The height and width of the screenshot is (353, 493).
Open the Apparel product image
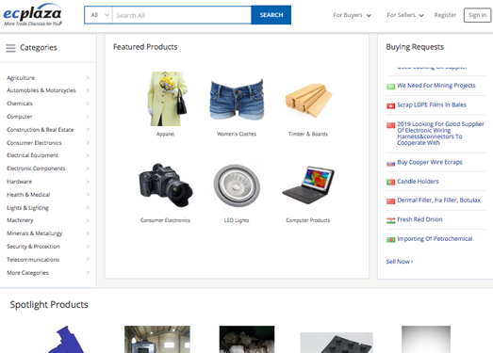pyautogui.click(x=167, y=99)
